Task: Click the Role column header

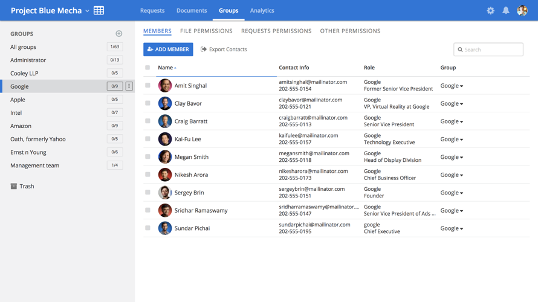Action: tap(369, 68)
